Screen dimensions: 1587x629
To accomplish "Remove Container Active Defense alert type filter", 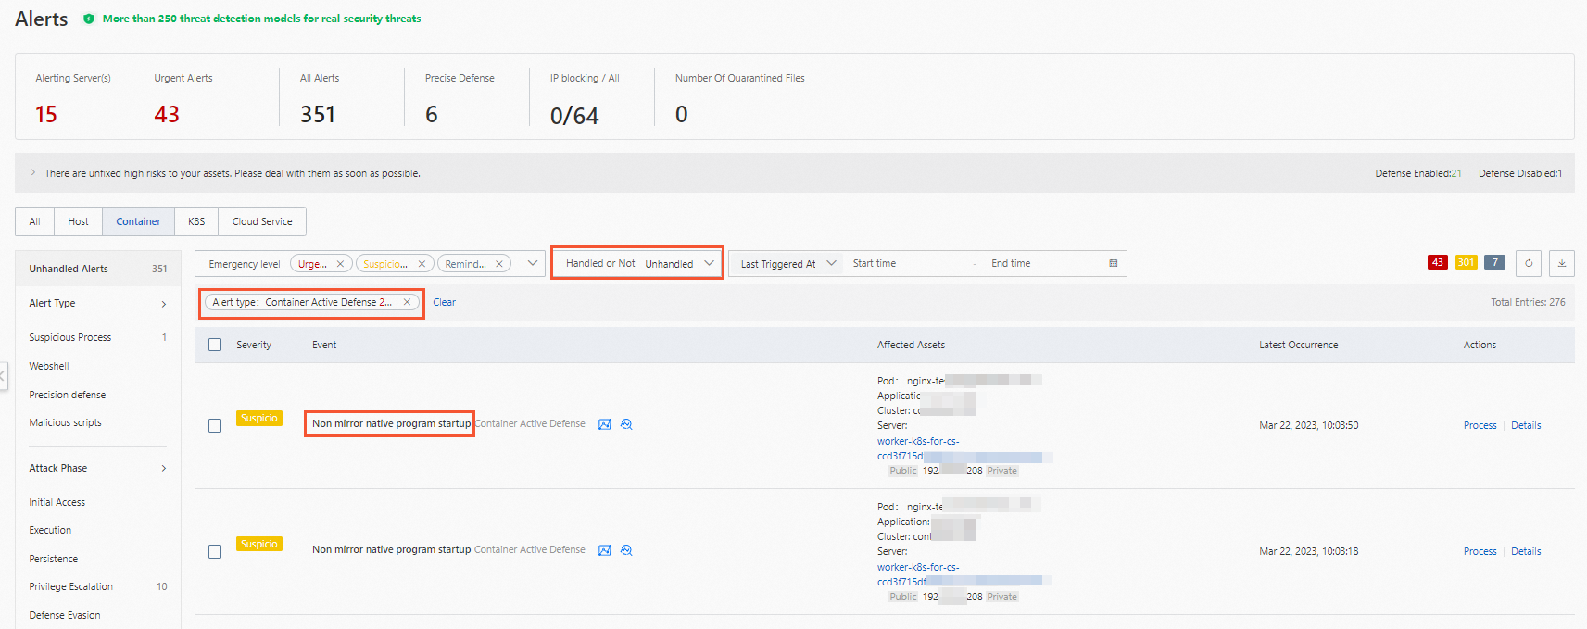I will 407,302.
